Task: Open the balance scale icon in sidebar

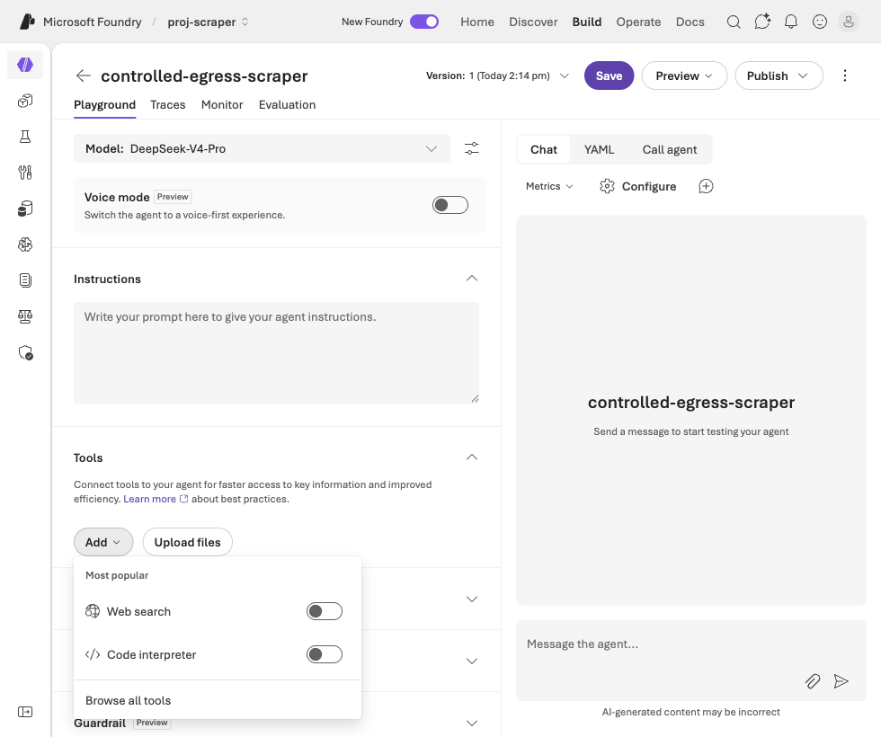Action: (25, 316)
